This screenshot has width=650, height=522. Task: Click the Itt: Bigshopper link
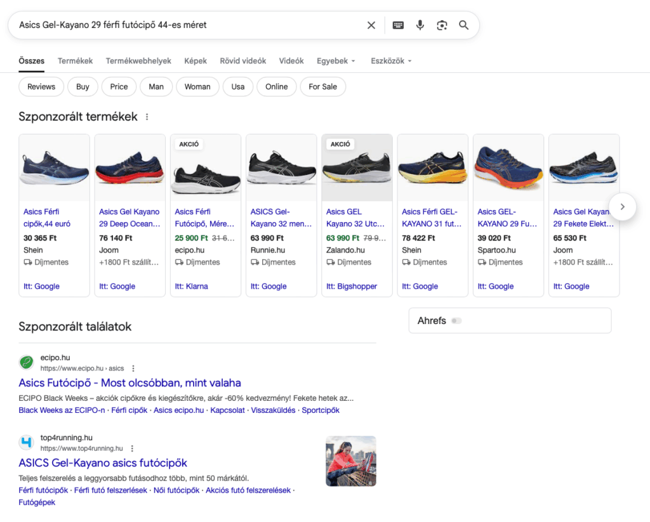point(352,286)
